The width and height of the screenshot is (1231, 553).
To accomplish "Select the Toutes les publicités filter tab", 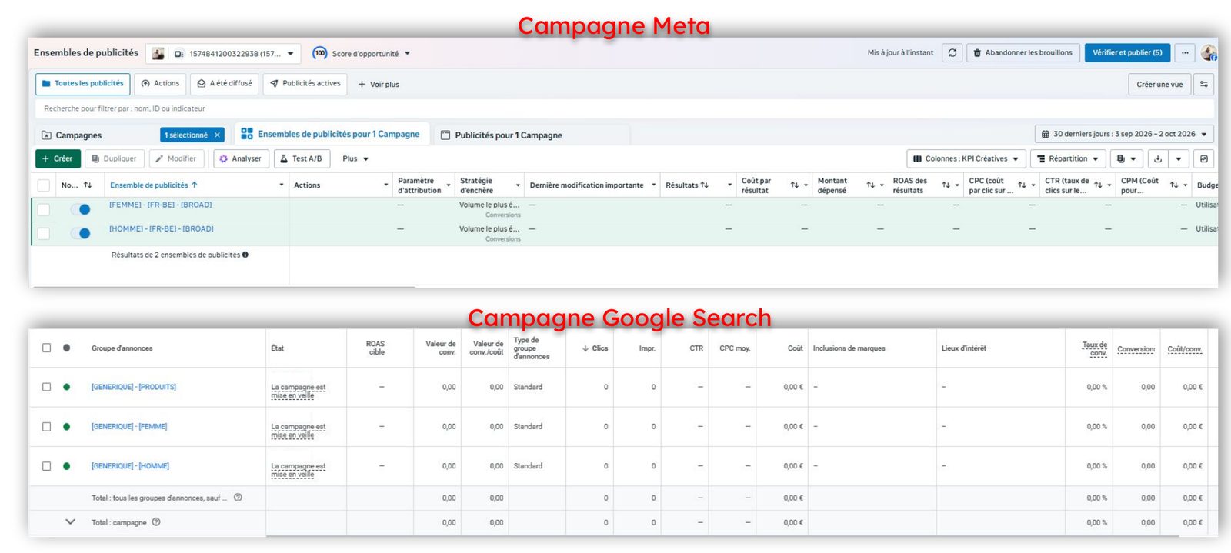I will click(82, 83).
